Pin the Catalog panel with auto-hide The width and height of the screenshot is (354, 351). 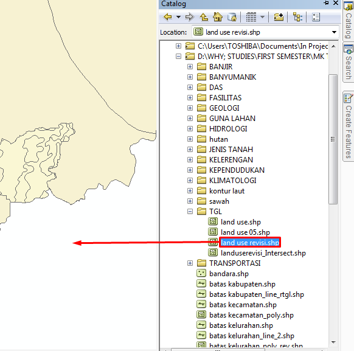(x=326, y=3)
